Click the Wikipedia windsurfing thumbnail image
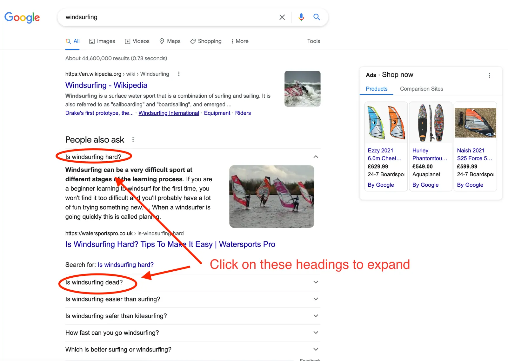 click(x=302, y=89)
